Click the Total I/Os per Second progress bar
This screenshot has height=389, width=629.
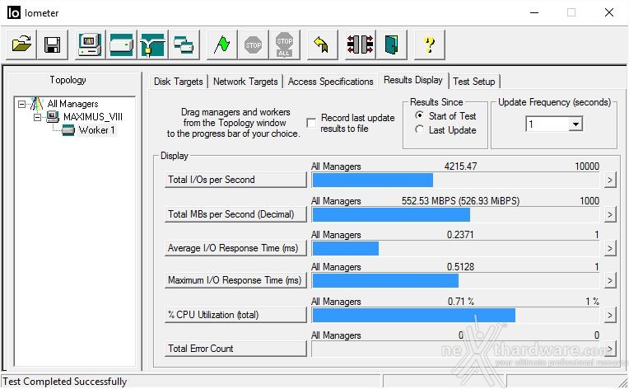(456, 180)
